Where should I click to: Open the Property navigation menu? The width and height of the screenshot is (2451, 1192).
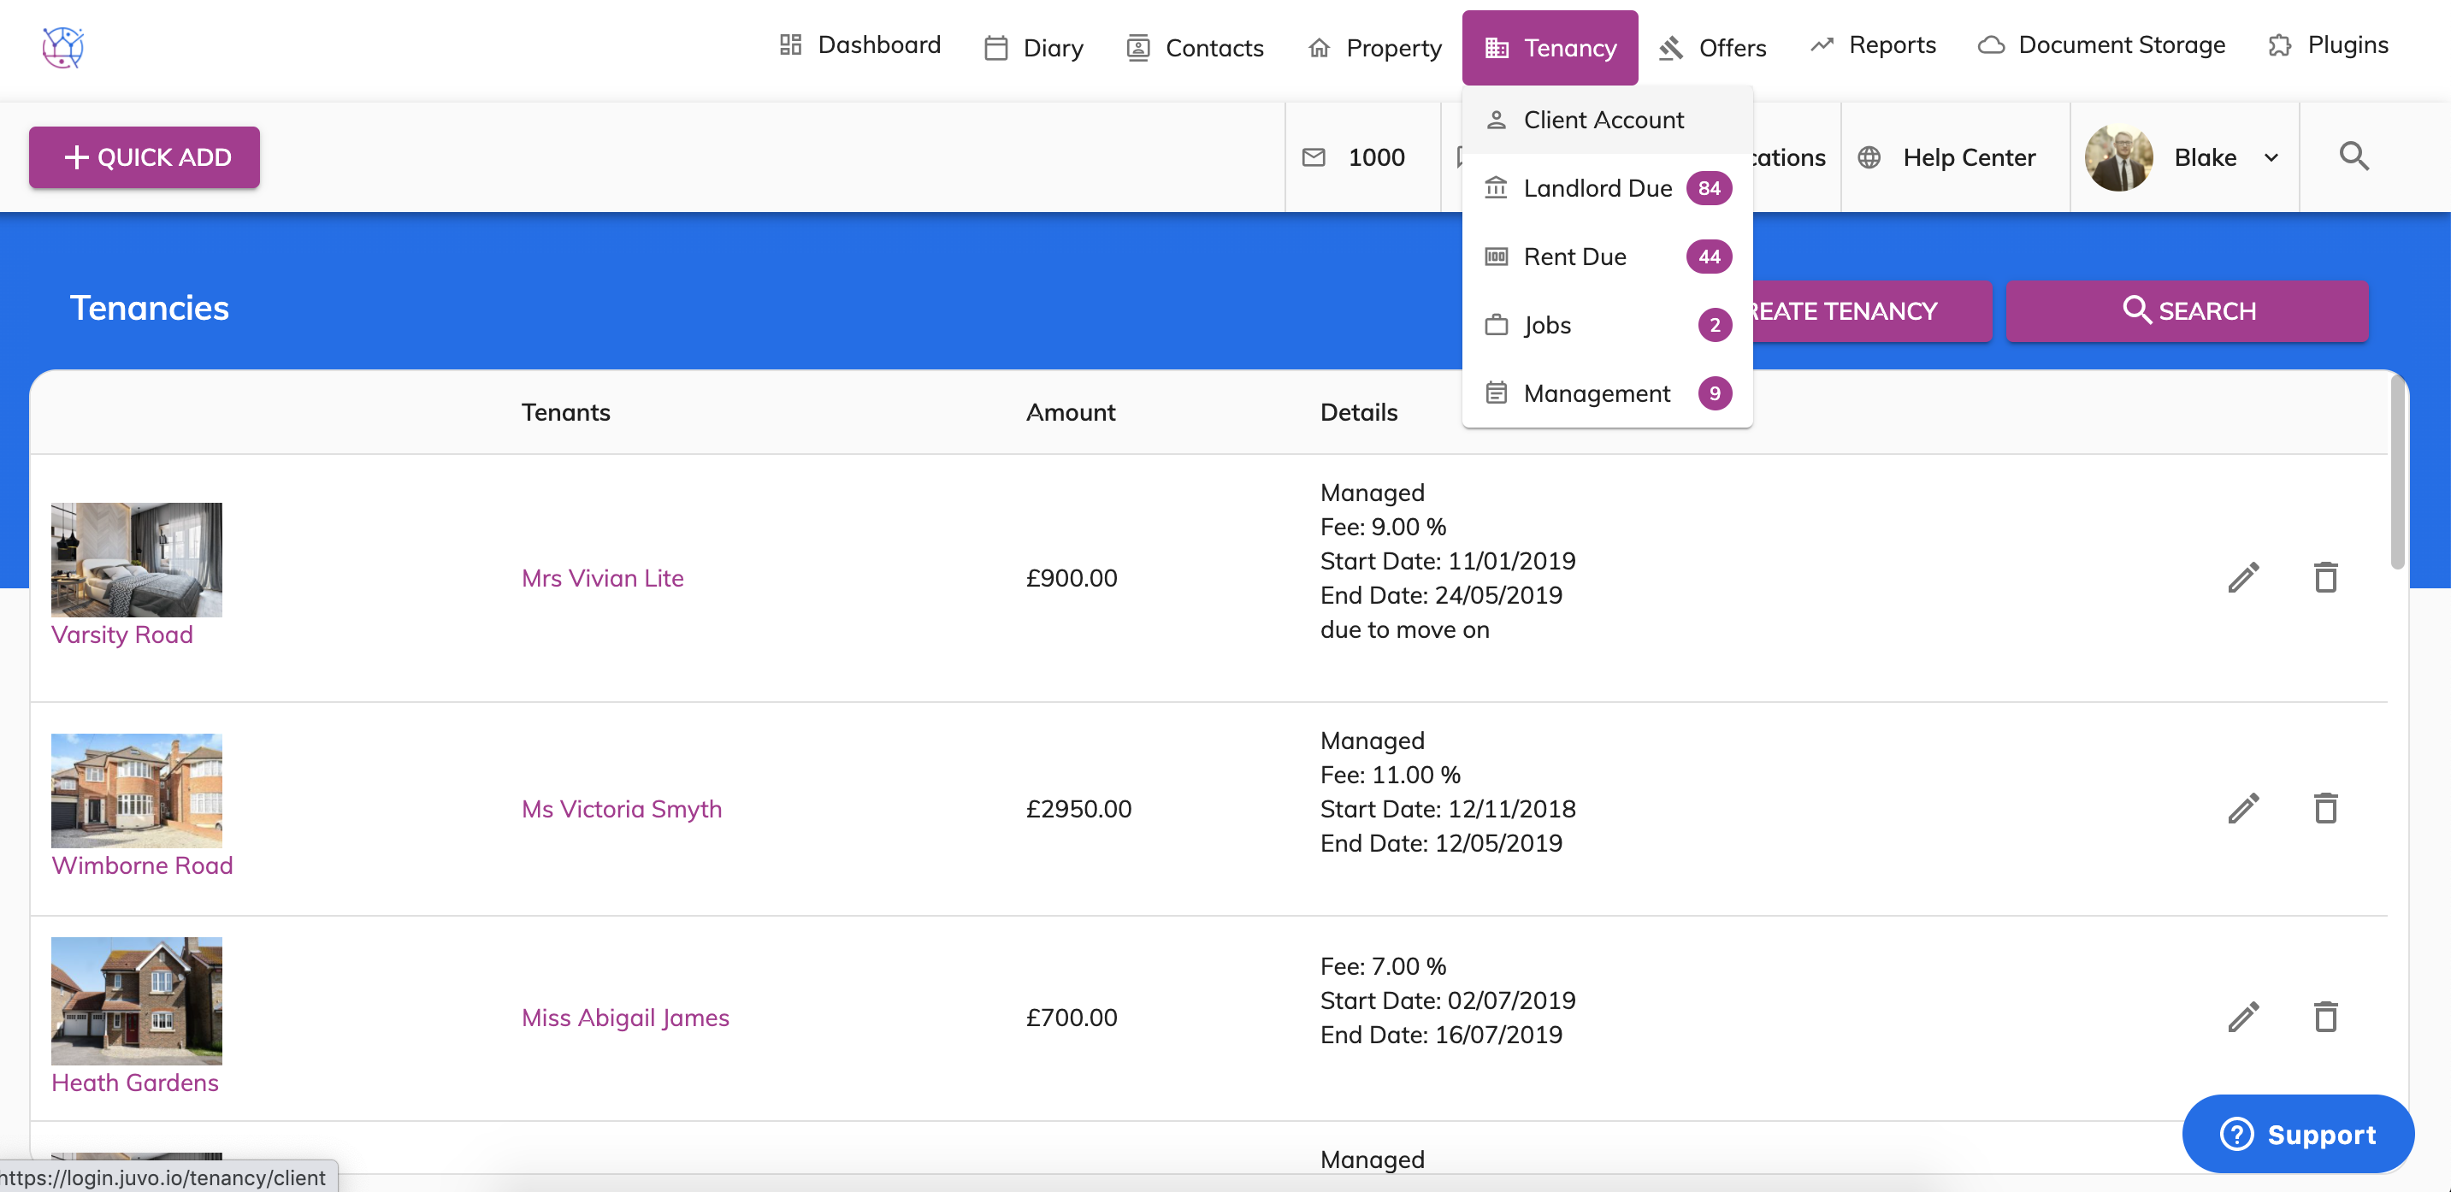tap(1376, 48)
